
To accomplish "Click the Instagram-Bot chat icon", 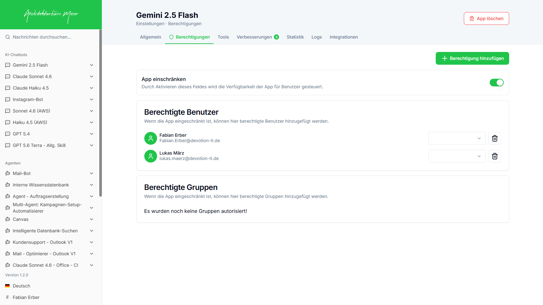I will (x=8, y=99).
